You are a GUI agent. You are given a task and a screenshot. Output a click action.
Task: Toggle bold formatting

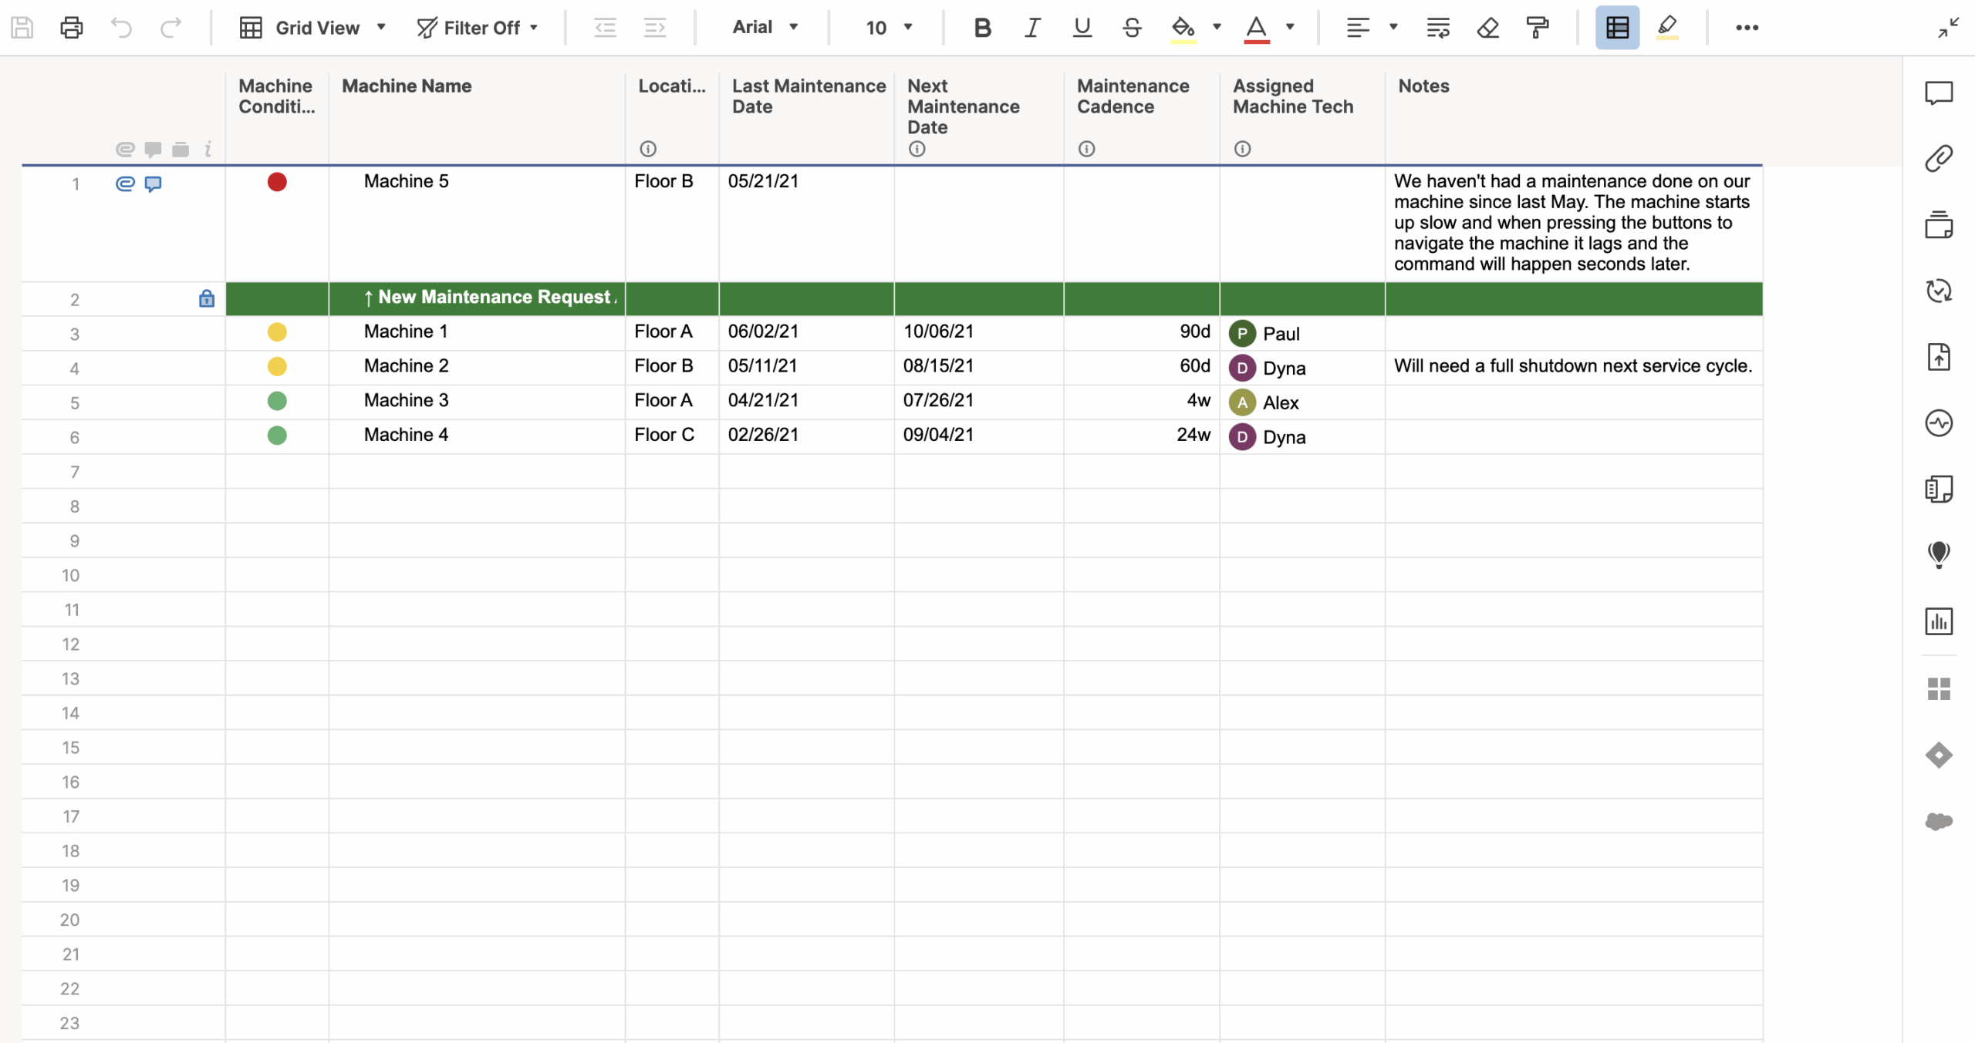(x=981, y=27)
